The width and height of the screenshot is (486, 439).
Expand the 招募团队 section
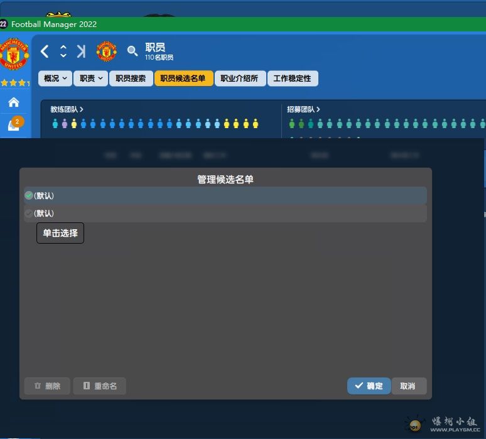[303, 109]
